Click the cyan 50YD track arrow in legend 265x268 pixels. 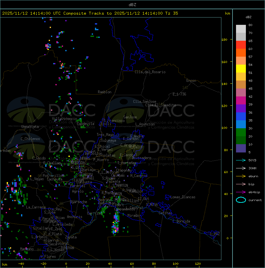(241, 160)
